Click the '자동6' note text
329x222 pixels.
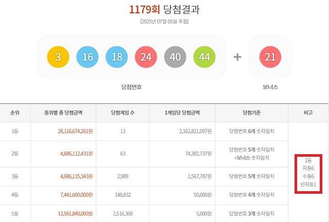click(x=308, y=168)
